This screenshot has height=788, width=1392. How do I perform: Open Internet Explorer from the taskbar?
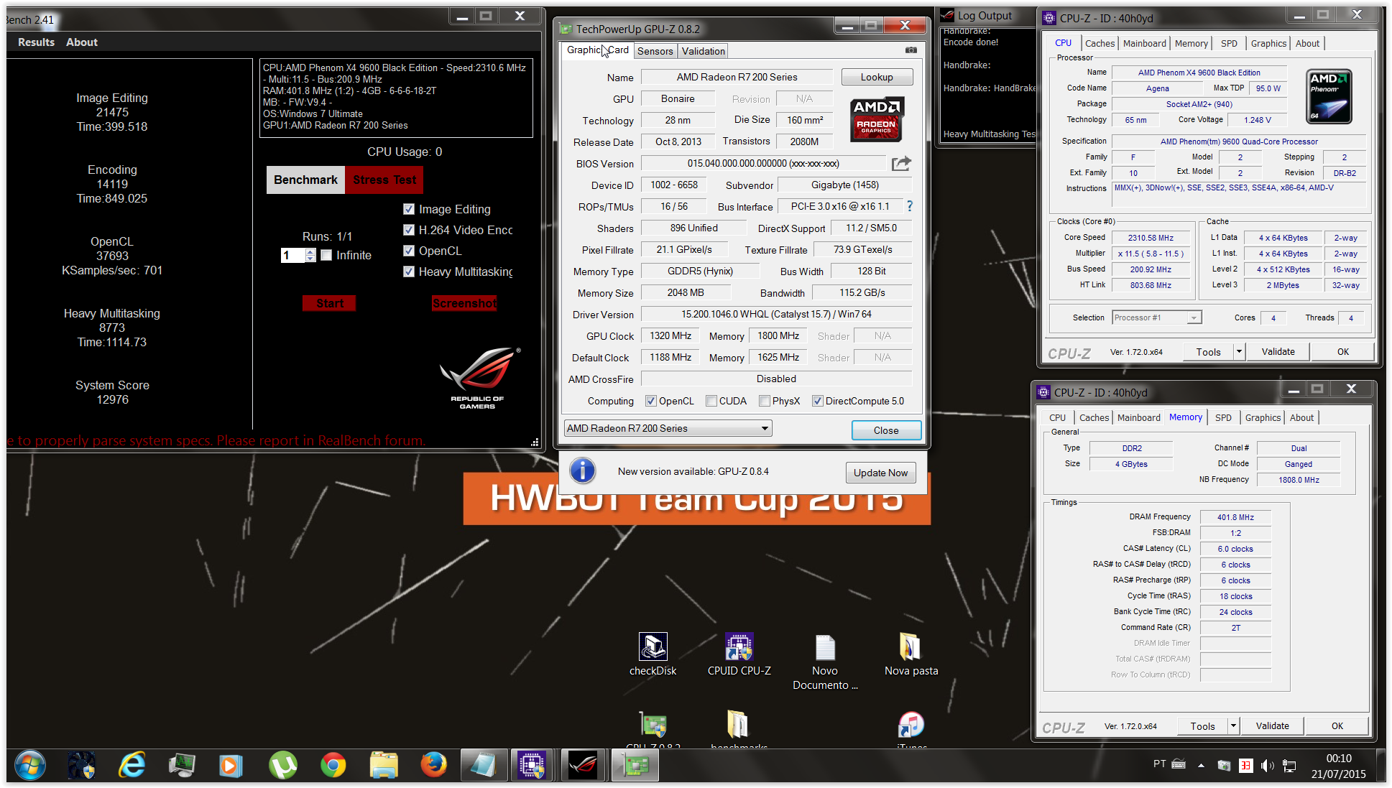pos(132,766)
